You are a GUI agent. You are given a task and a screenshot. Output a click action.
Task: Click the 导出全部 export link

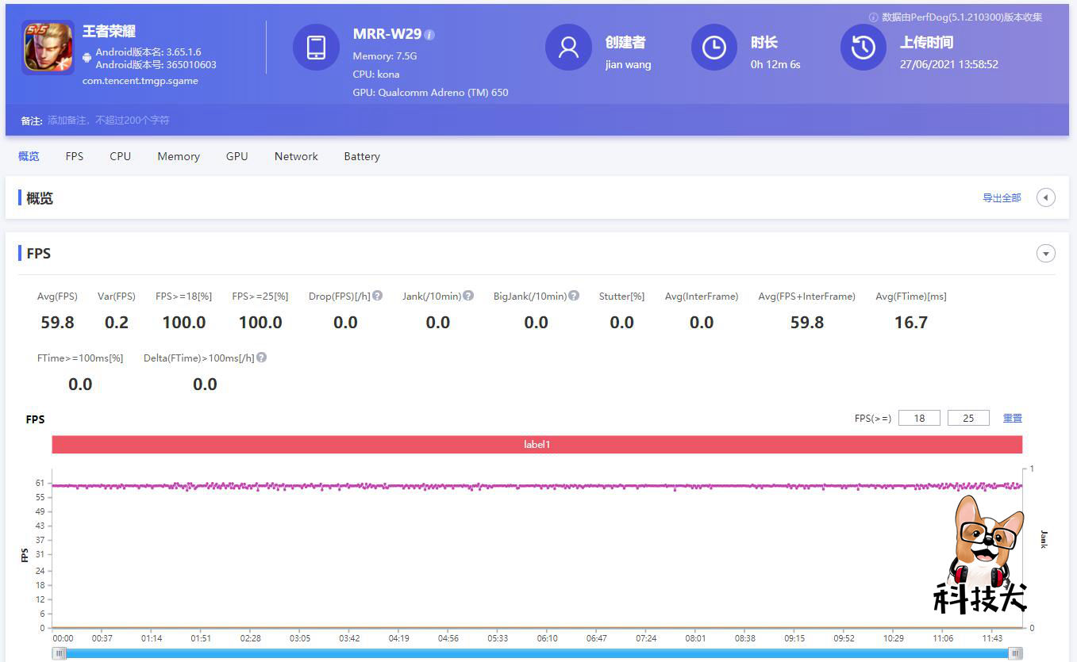click(x=1001, y=197)
